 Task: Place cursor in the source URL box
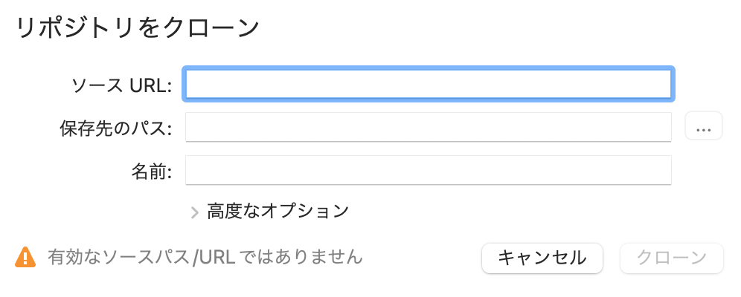[x=428, y=83]
